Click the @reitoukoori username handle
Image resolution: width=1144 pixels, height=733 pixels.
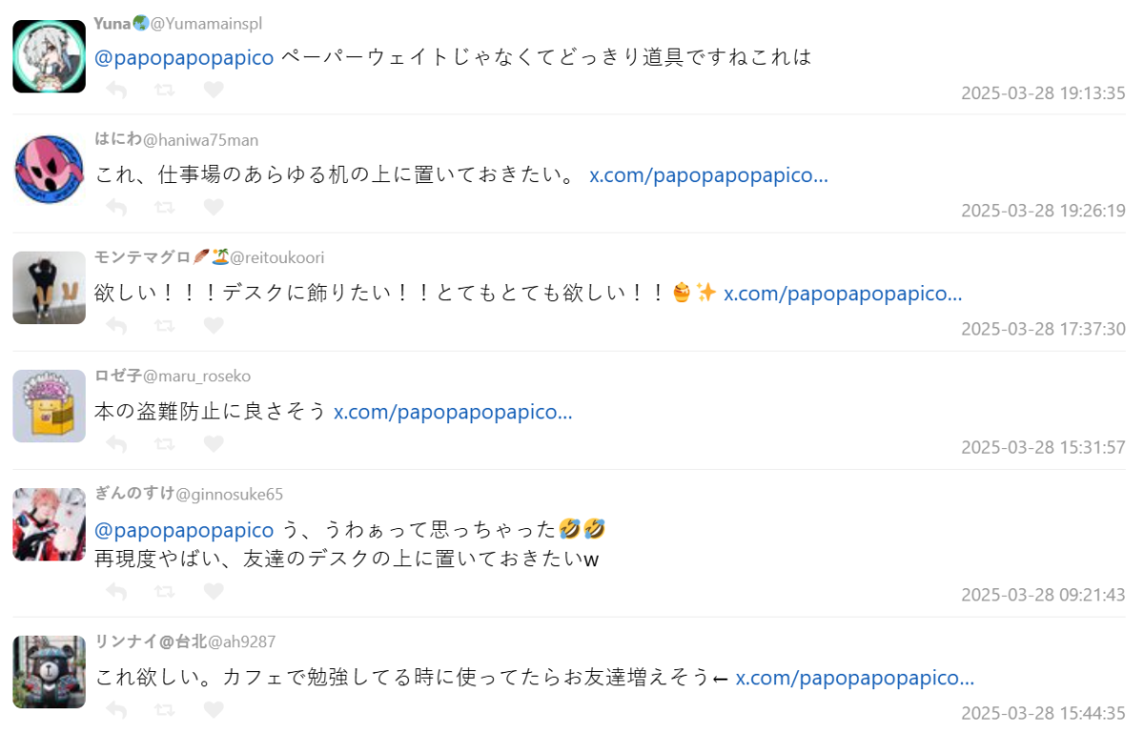[277, 257]
